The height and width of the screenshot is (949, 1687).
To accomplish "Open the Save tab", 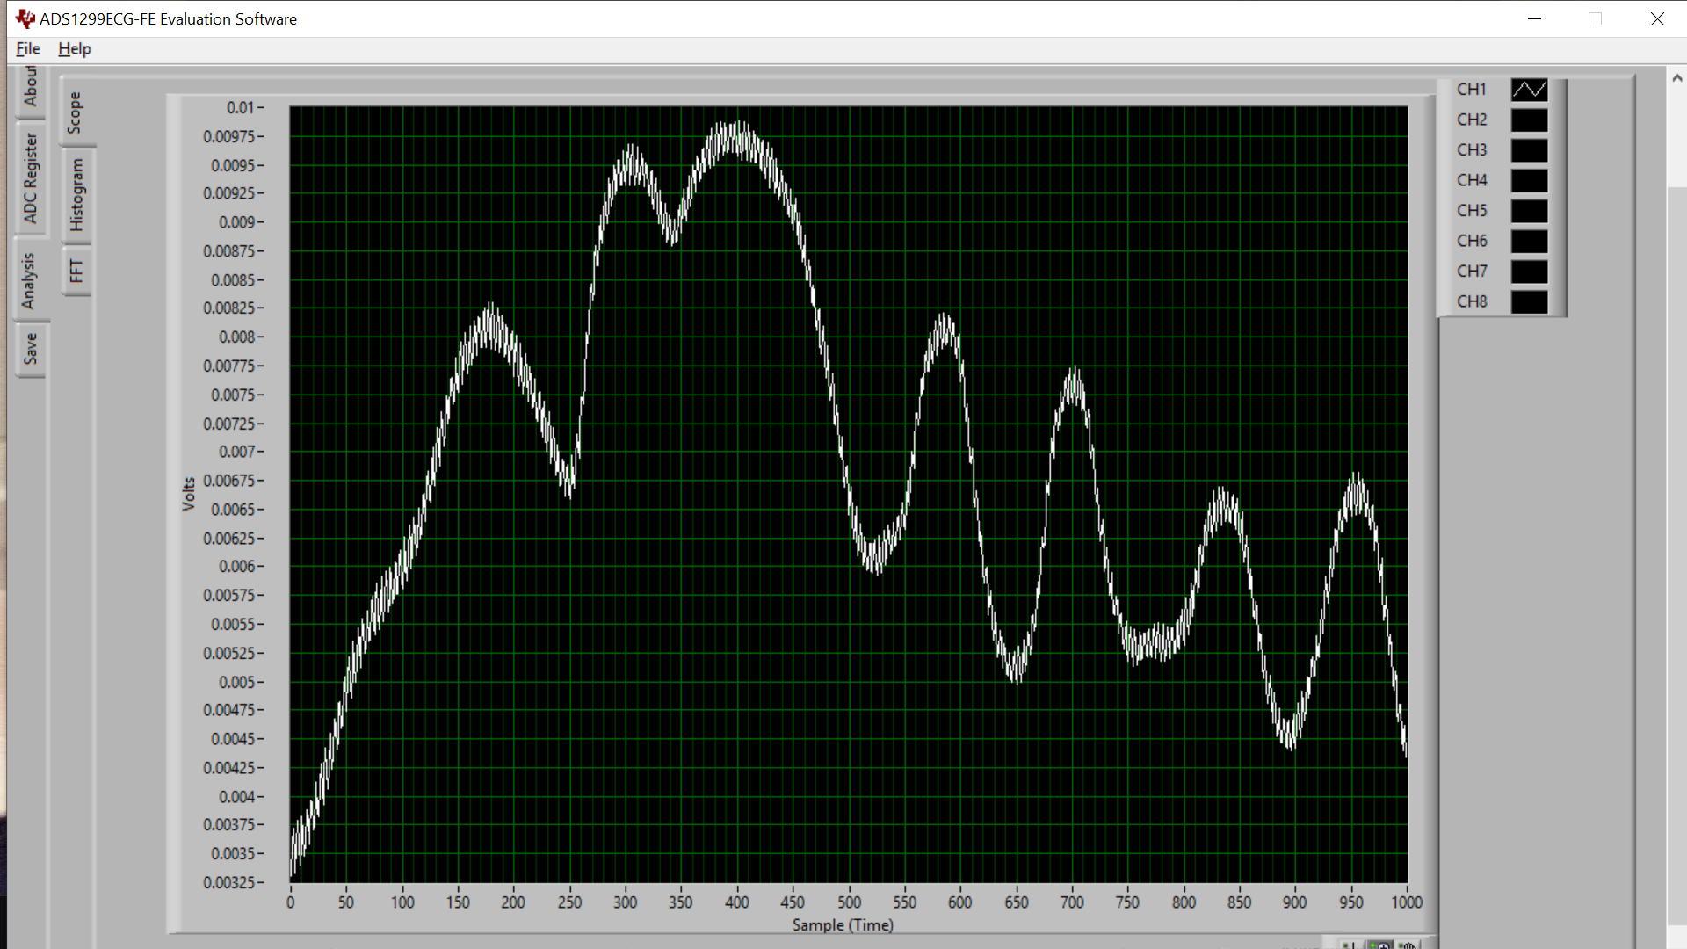I will 31,349.
